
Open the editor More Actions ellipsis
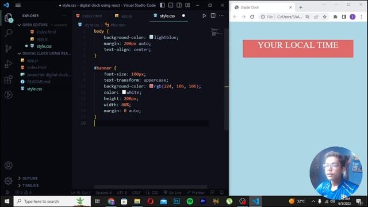tap(221, 16)
